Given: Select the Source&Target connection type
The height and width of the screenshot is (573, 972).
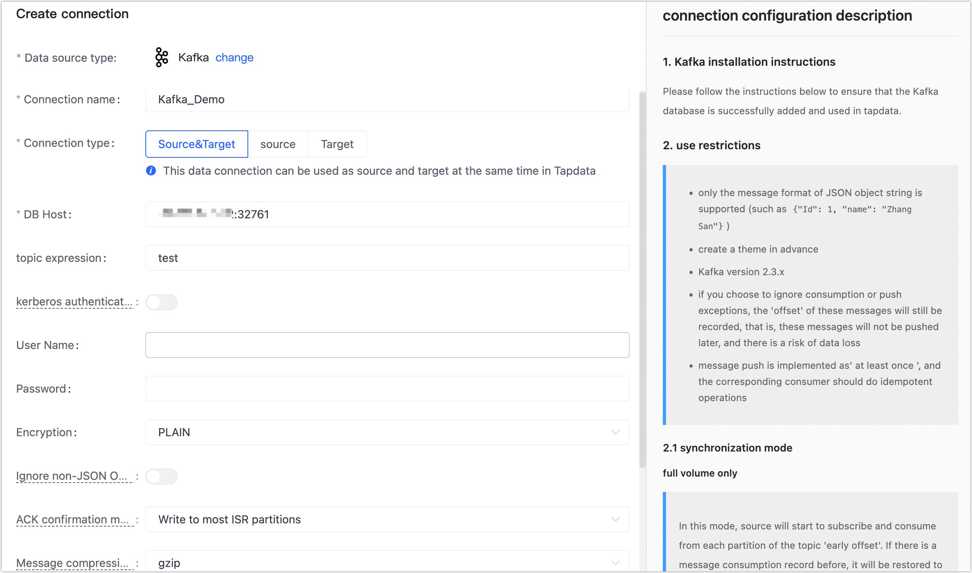Looking at the screenshot, I should (197, 144).
